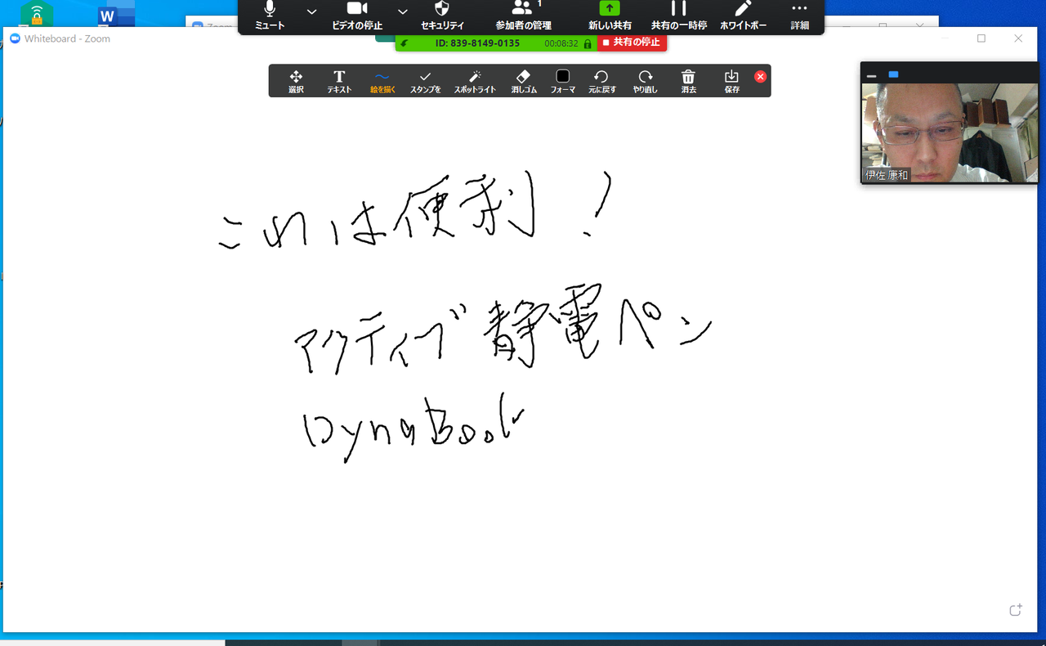
Task: Redo stroke with やり直し
Action: coord(646,81)
